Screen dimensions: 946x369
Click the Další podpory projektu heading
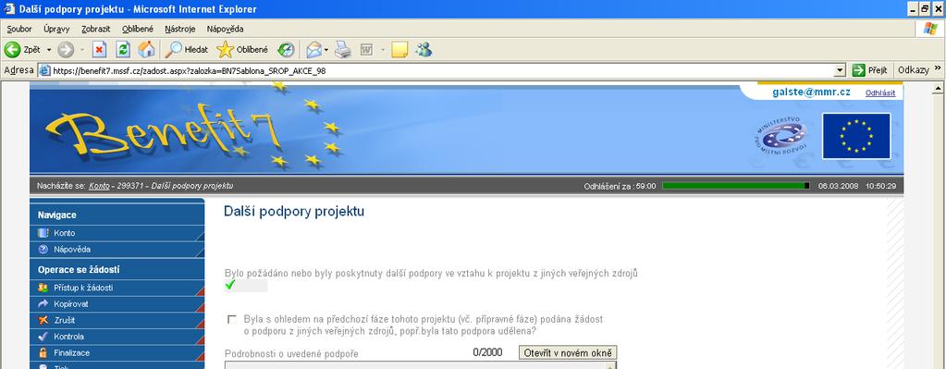[x=294, y=211]
